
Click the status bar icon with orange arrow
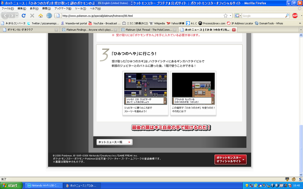(287, 179)
